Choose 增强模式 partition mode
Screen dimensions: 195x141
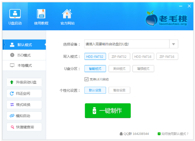click(x=143, y=69)
